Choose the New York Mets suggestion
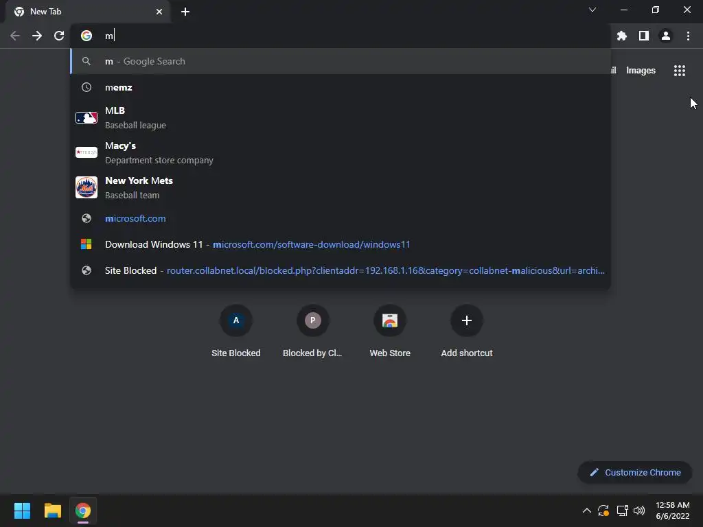703x527 pixels. pos(341,187)
